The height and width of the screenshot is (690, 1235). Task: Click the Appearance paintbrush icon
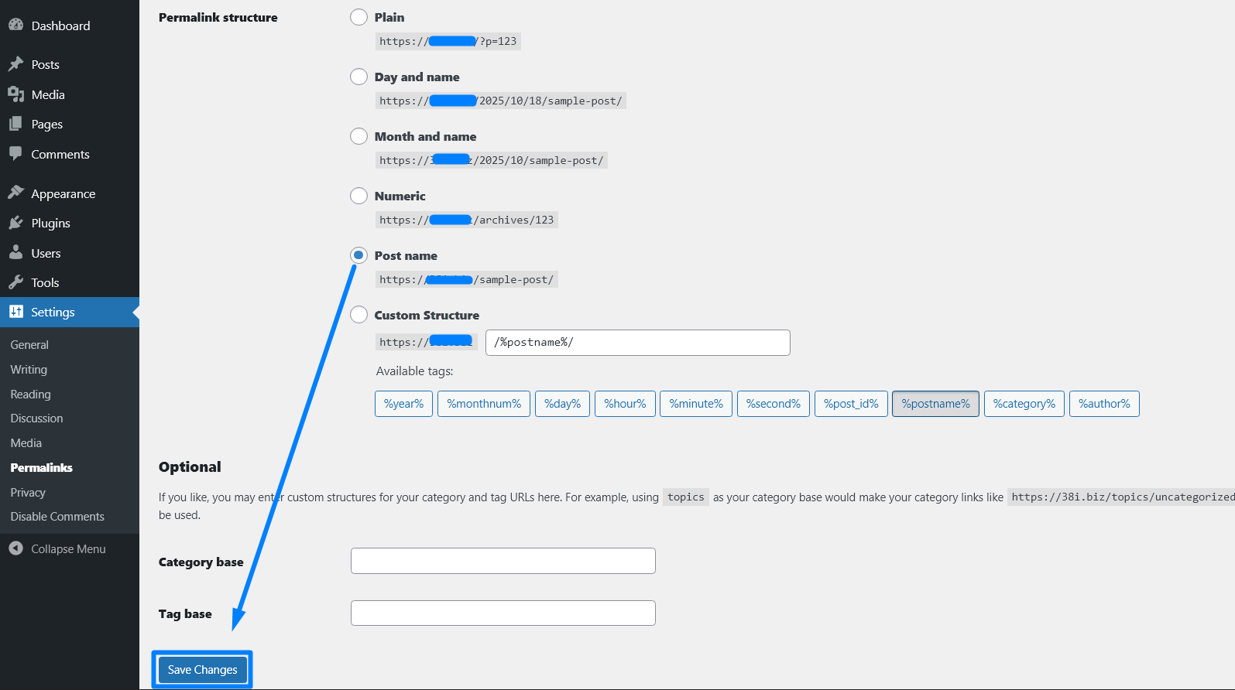(x=15, y=193)
